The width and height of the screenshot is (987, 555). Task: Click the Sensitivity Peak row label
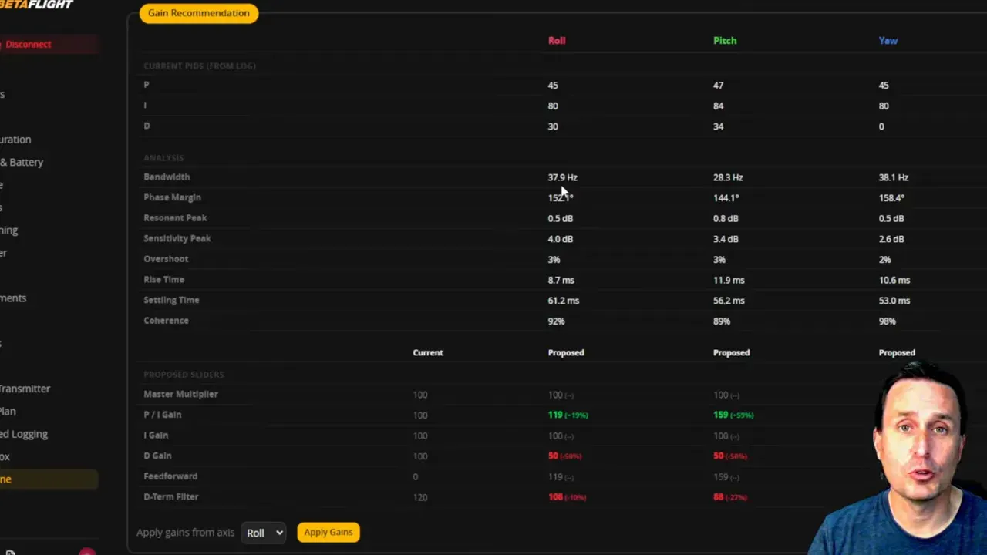(x=177, y=238)
